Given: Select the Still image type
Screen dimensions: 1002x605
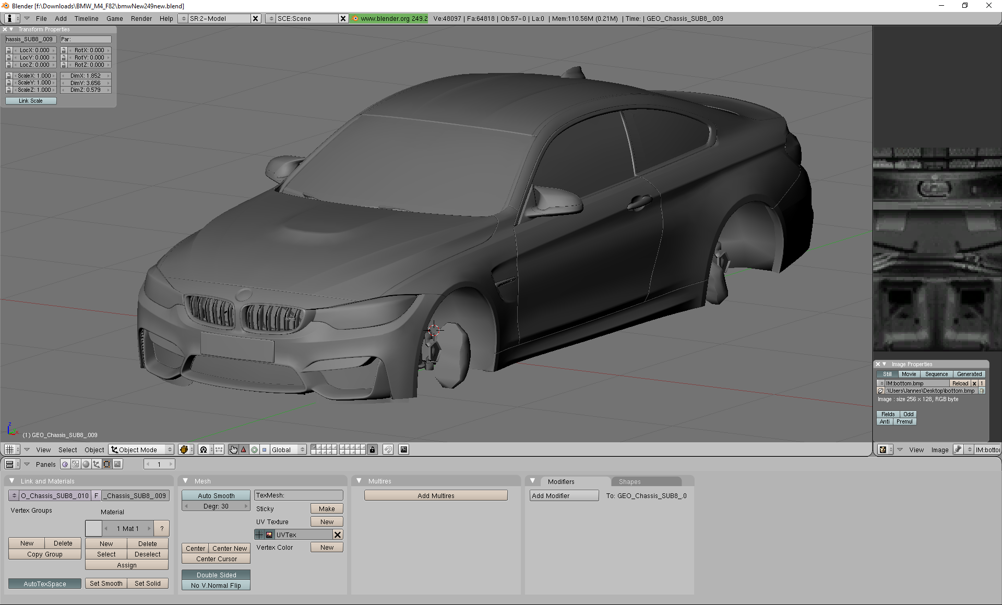Looking at the screenshot, I should (x=887, y=374).
